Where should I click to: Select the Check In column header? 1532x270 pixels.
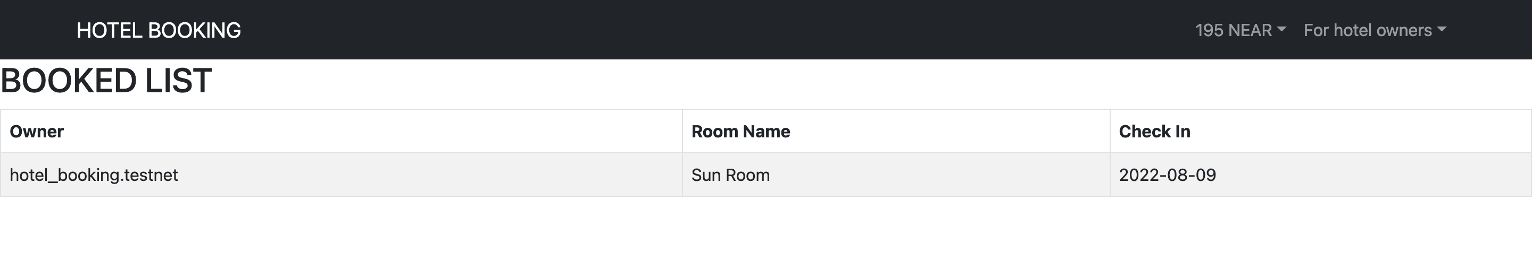[x=1320, y=131]
